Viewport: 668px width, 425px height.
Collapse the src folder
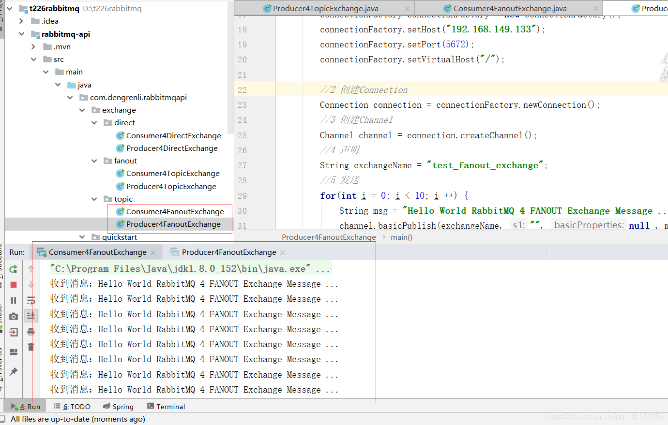pyautogui.click(x=33, y=59)
